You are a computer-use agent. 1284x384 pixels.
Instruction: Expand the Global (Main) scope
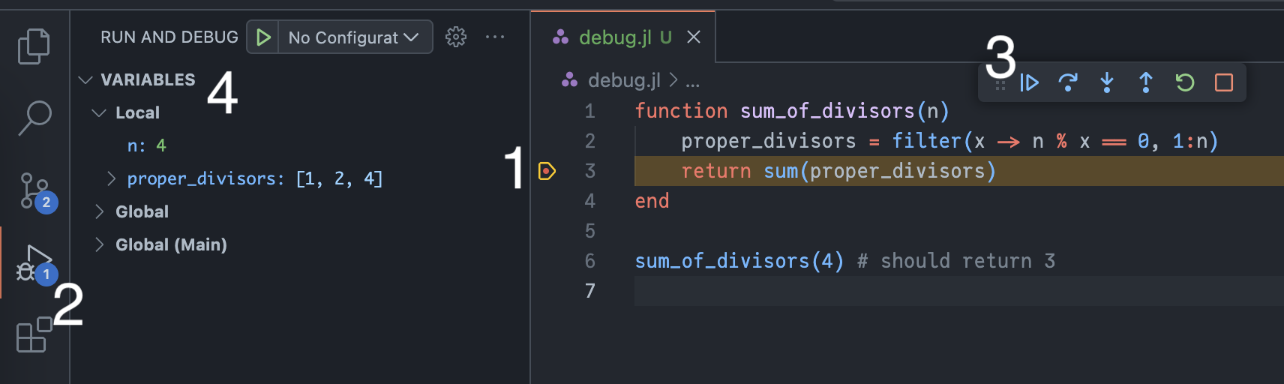click(99, 244)
